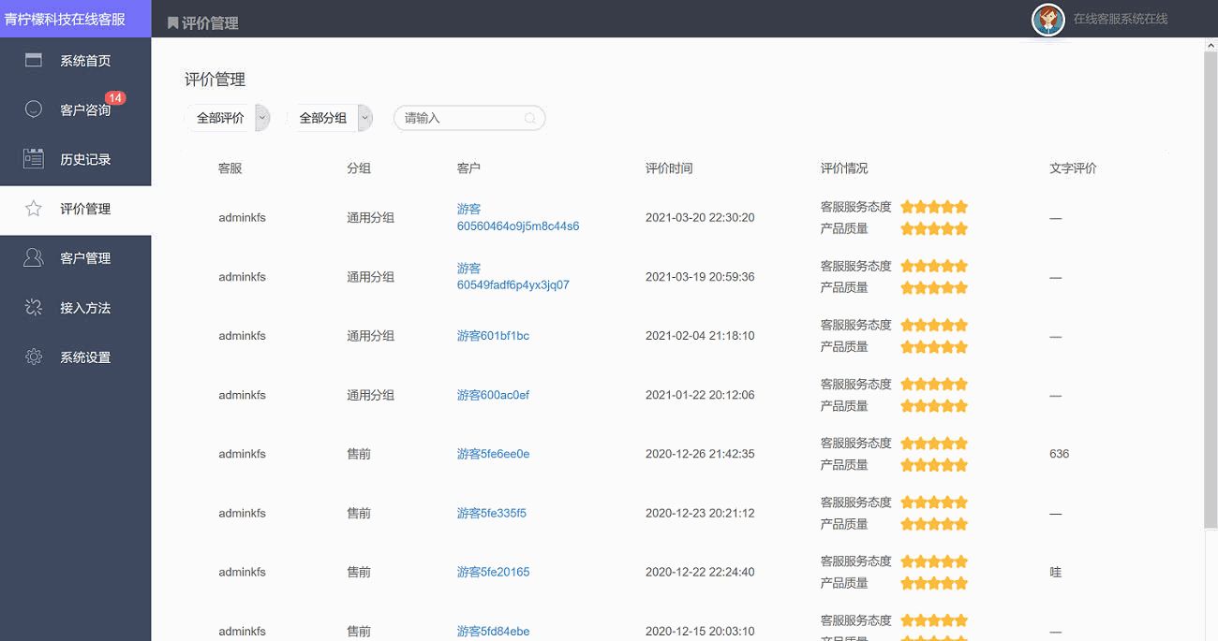Screen dimensions: 1218x641
Task: Click the 系统设置 gear icon
Action: click(x=34, y=357)
